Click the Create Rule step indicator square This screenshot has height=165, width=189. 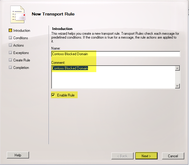(10, 60)
